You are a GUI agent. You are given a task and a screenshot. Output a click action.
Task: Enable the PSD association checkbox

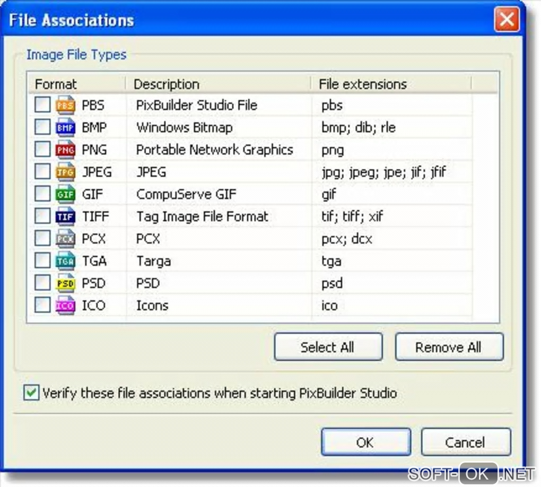point(42,282)
